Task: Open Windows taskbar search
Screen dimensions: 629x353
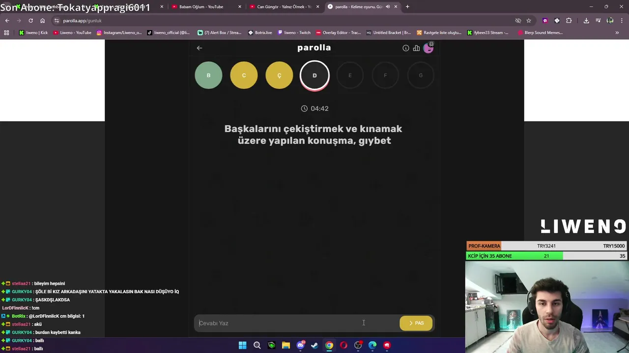Action: coord(257,345)
